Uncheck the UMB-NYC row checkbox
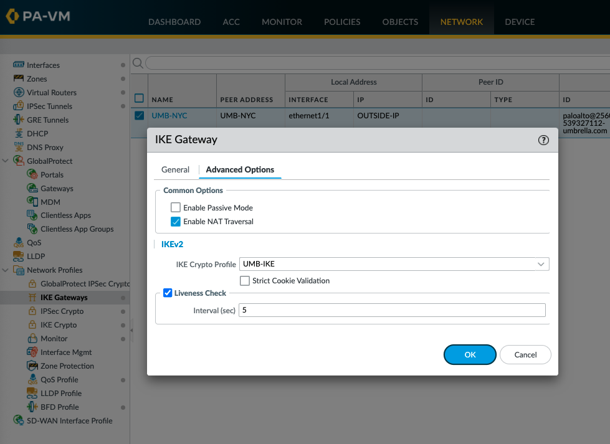The width and height of the screenshot is (610, 444). [139, 115]
